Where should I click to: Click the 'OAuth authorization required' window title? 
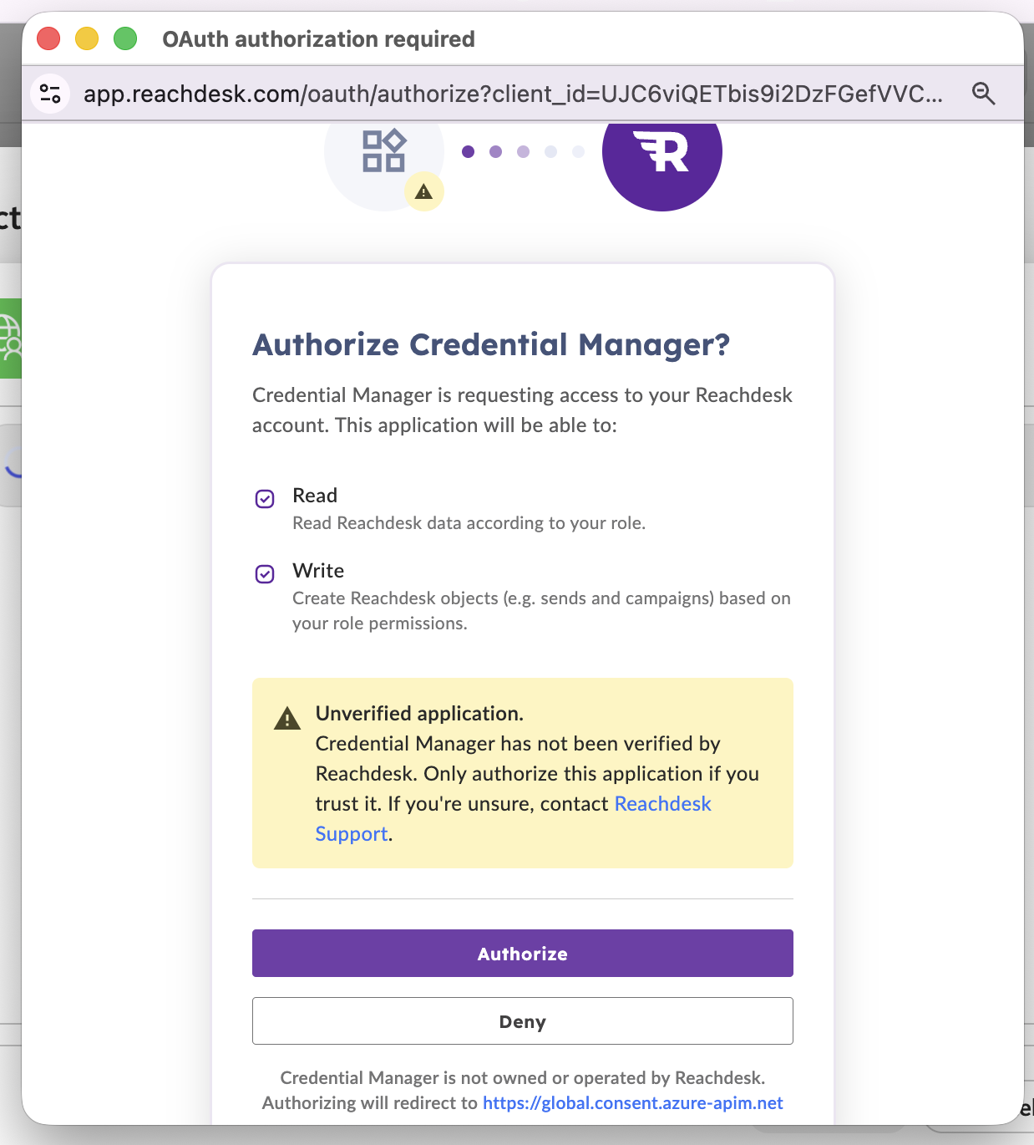[x=318, y=39]
